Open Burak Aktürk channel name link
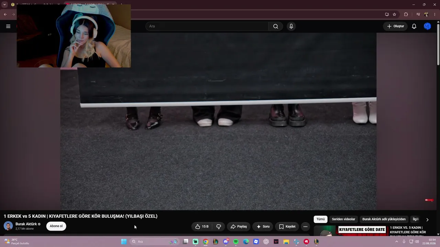This screenshot has height=247, width=440. point(26,224)
